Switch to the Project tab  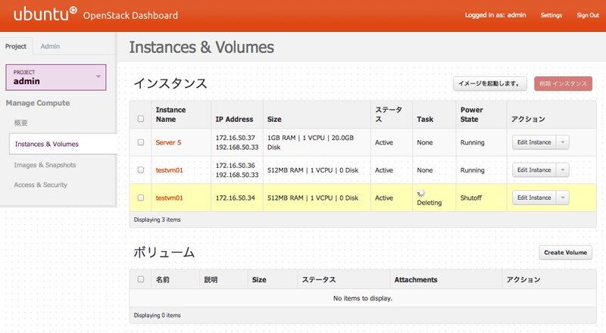coord(16,46)
